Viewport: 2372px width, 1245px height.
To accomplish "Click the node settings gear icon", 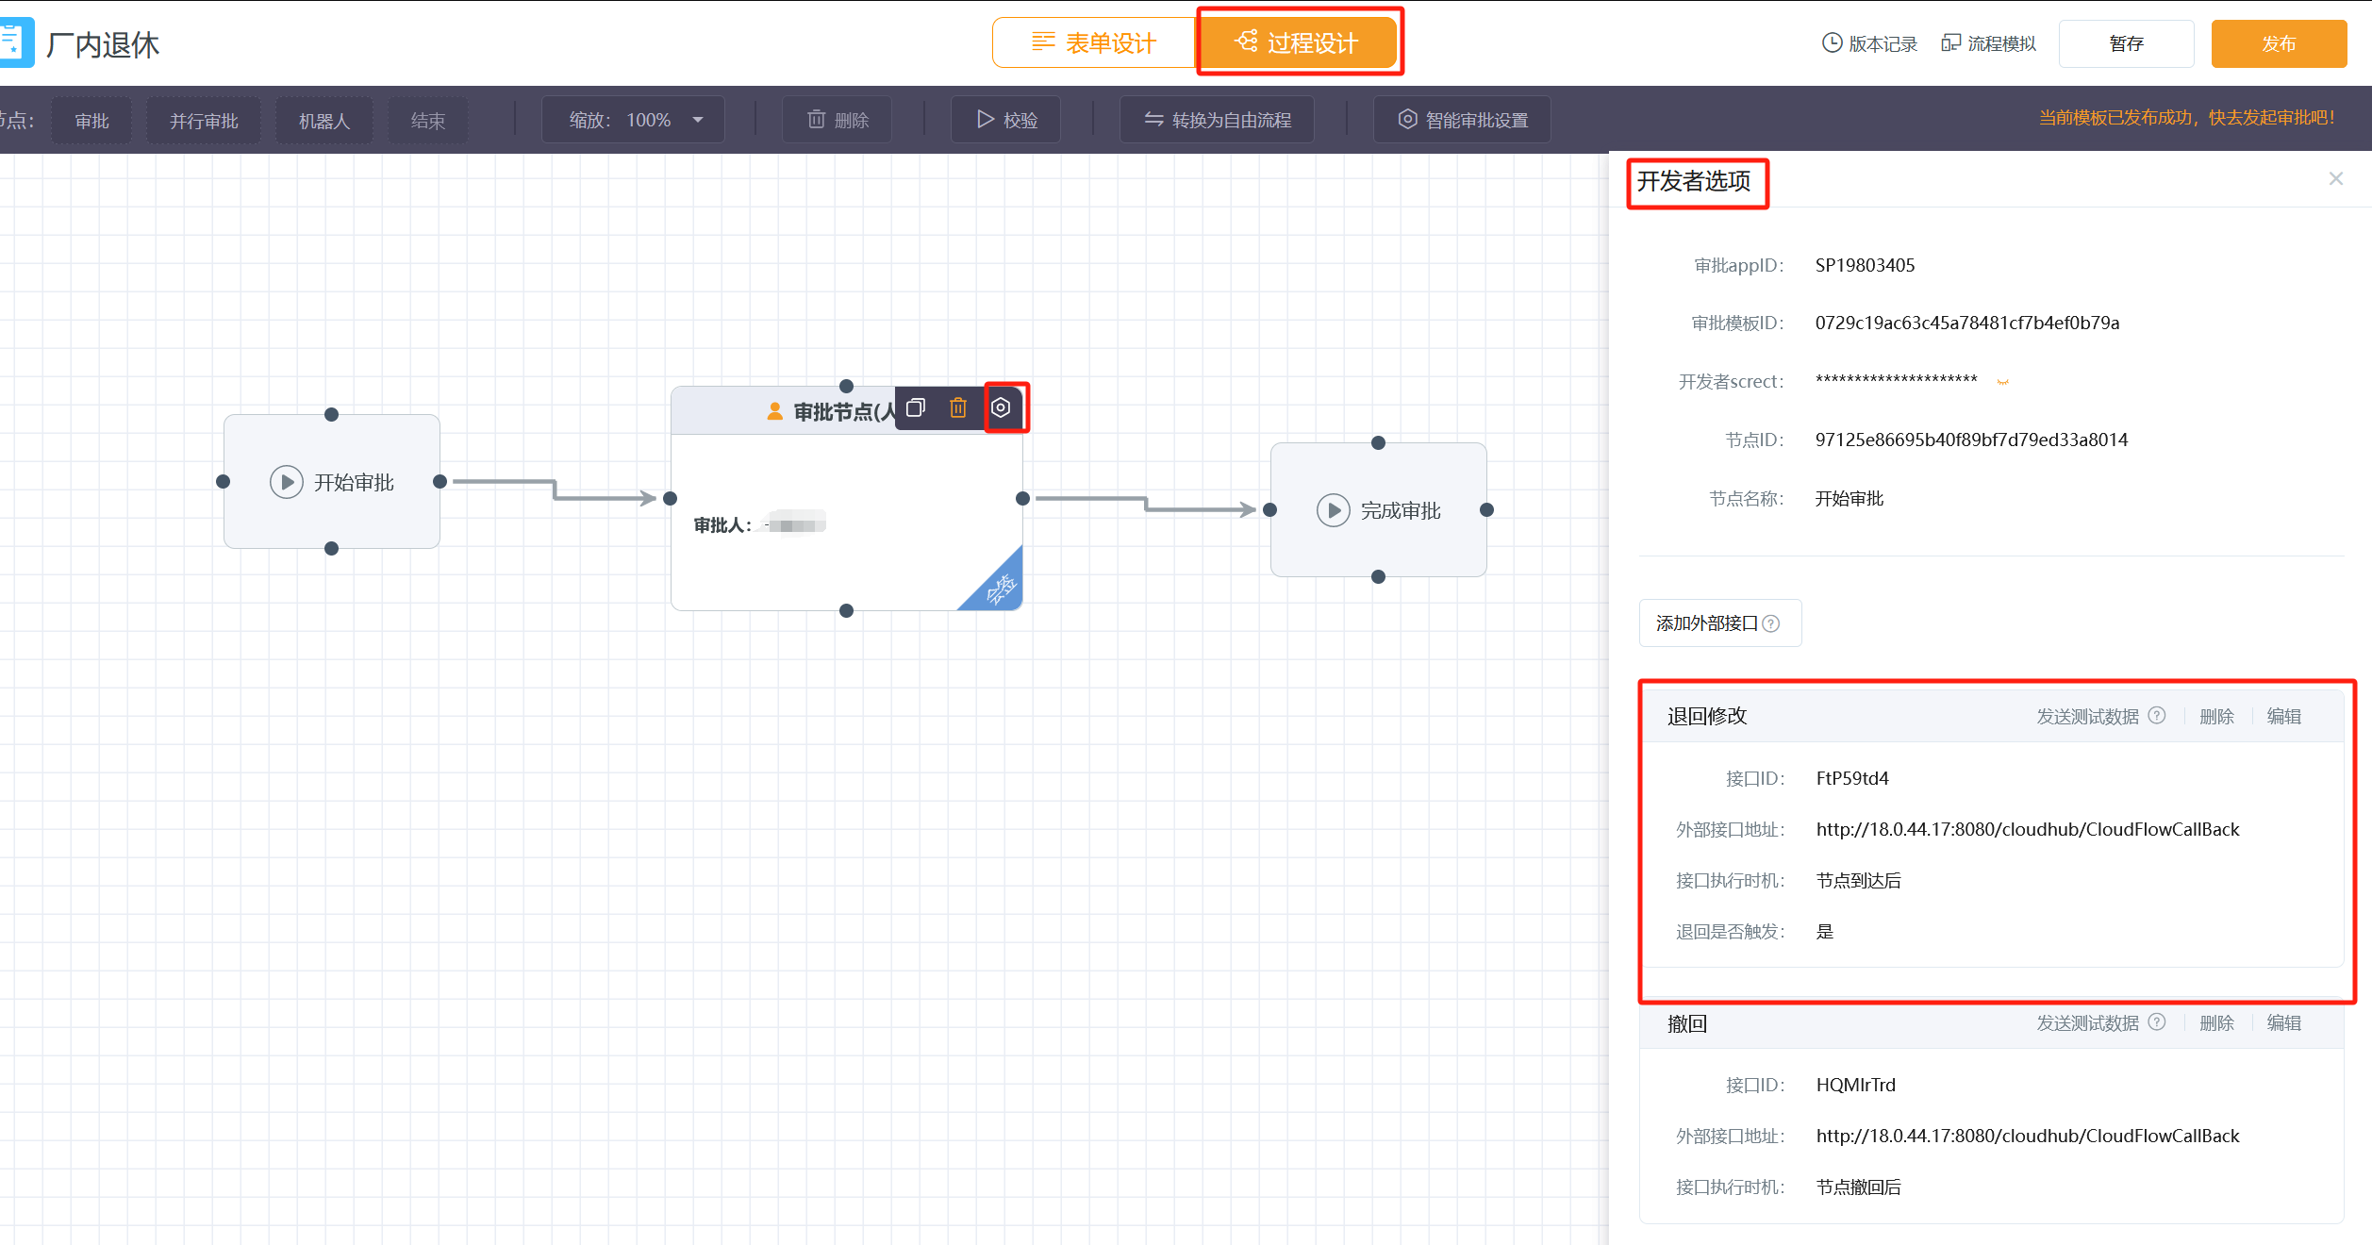I will 1001,407.
